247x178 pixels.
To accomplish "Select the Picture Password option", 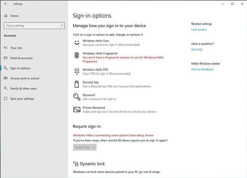I will click(114, 110).
